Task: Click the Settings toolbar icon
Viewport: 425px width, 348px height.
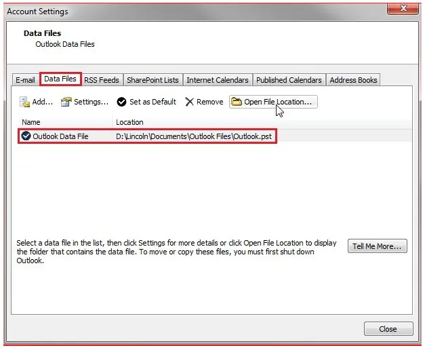Action: [66, 102]
